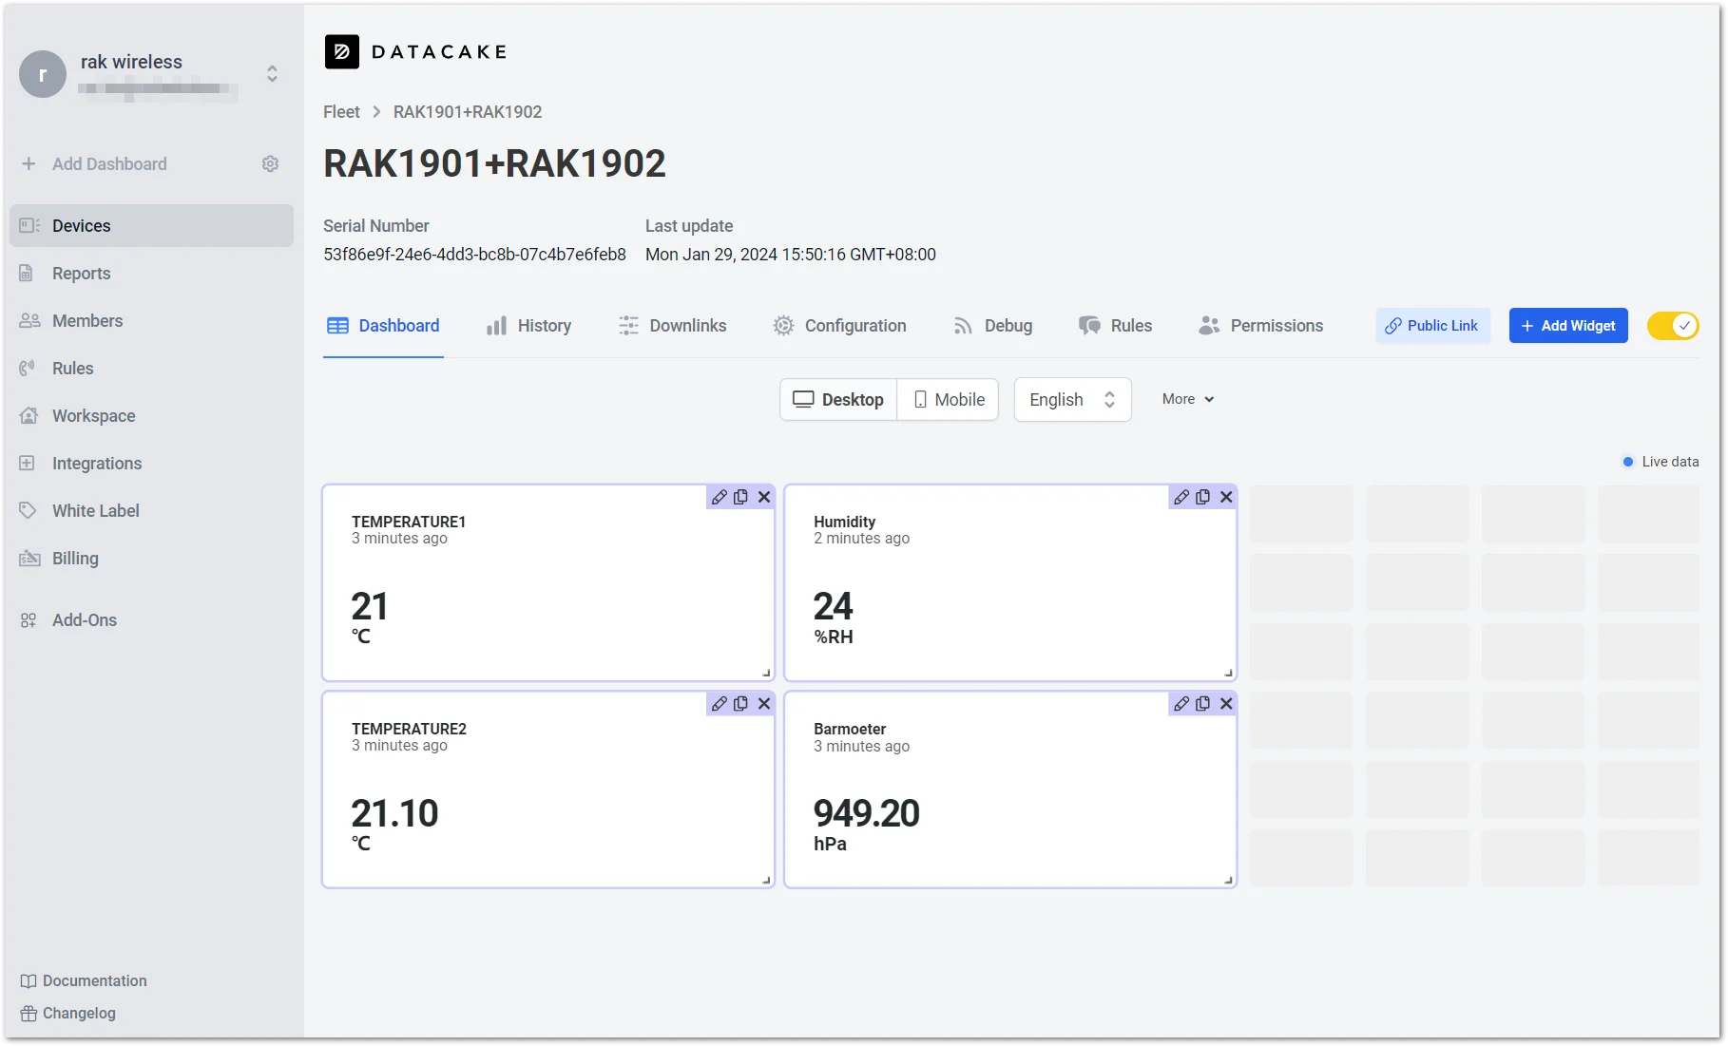Select the Debug tab

coord(992,326)
